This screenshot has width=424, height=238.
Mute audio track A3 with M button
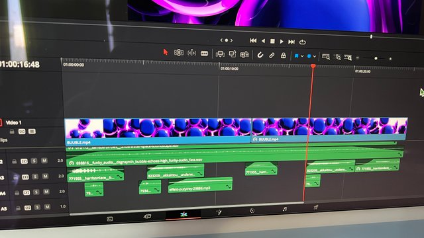click(46, 177)
